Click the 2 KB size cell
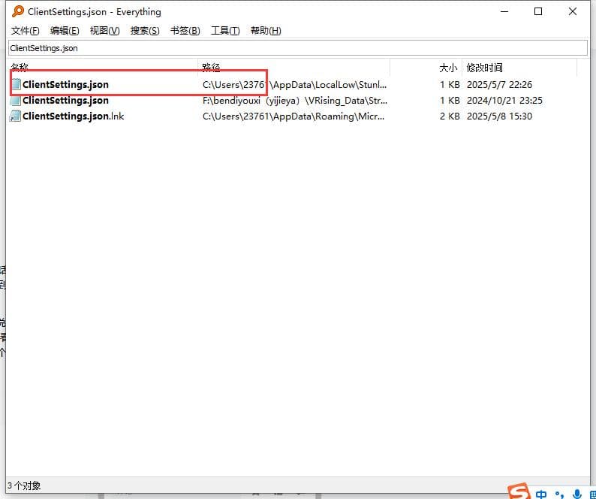Screen dimensions: 596x499 click(x=450, y=116)
